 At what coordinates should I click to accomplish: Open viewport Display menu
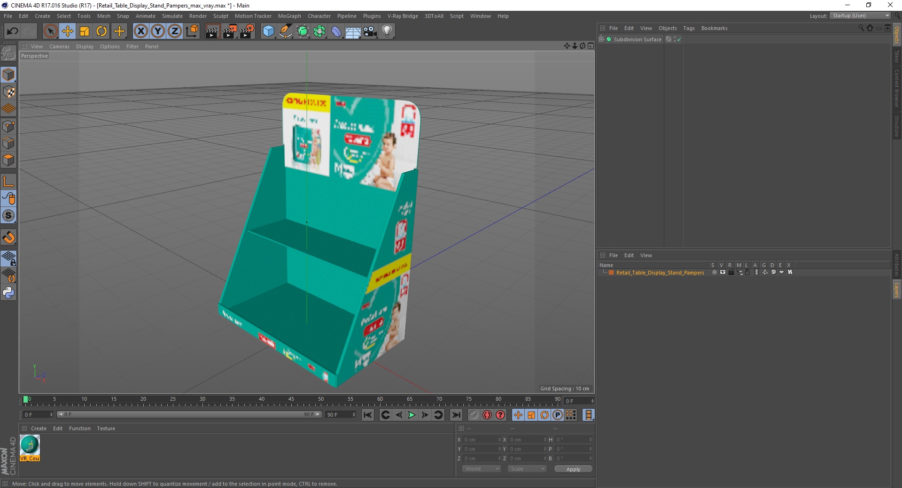(x=85, y=46)
